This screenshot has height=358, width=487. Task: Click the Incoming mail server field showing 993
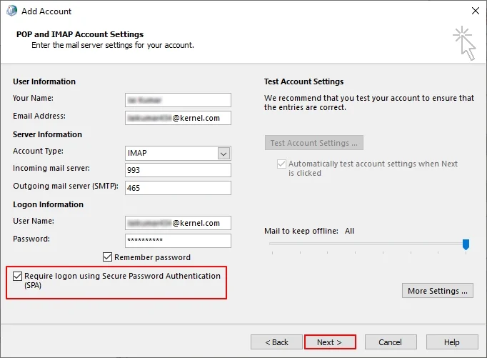click(x=178, y=170)
